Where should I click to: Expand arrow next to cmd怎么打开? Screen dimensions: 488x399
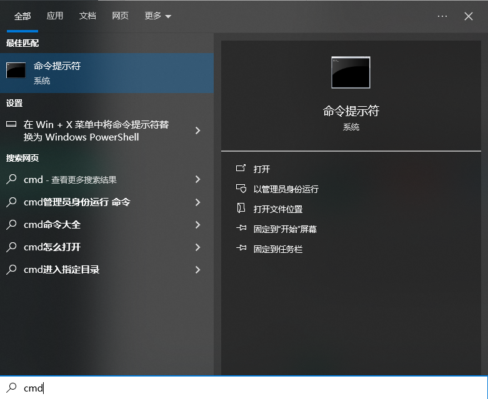197,247
